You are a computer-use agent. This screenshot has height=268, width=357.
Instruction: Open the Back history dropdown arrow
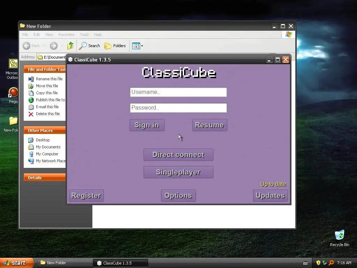point(44,46)
